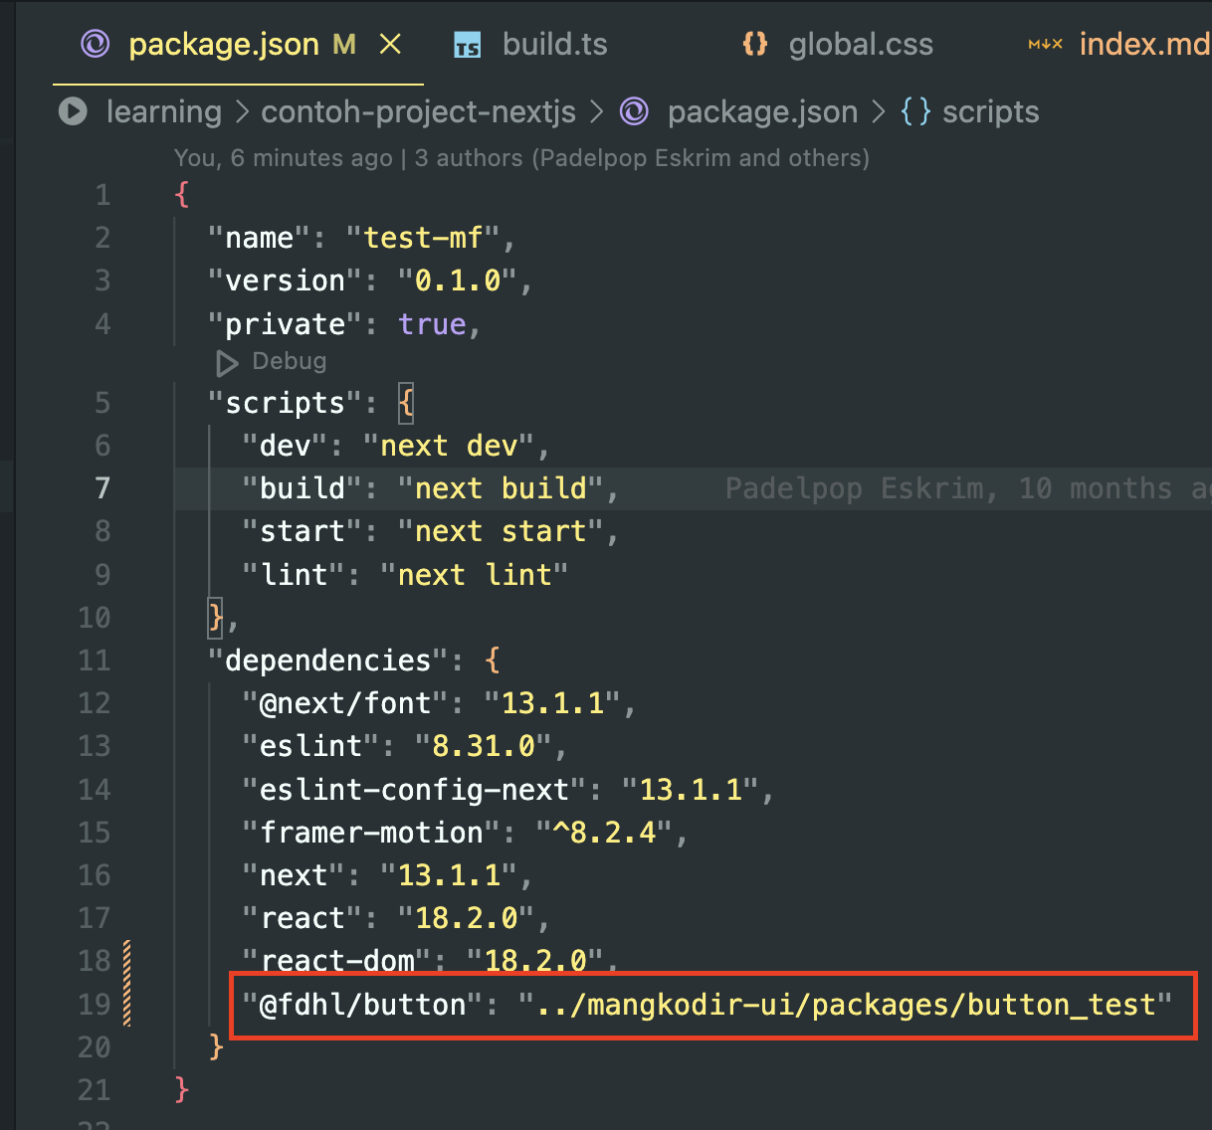Click the package.json tab file icon

(x=96, y=44)
